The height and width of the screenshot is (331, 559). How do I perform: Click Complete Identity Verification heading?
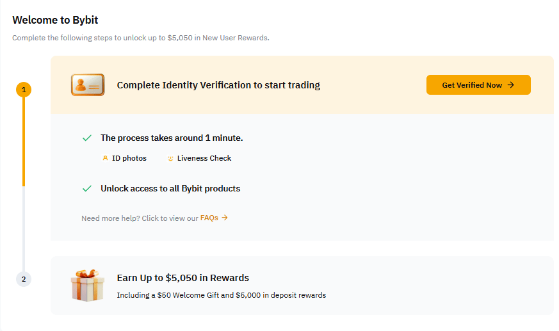(x=218, y=85)
